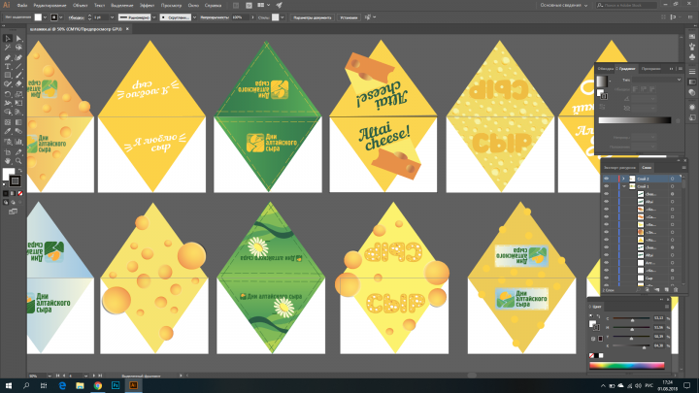Click the 'Параметры документа' button

[x=312, y=17]
